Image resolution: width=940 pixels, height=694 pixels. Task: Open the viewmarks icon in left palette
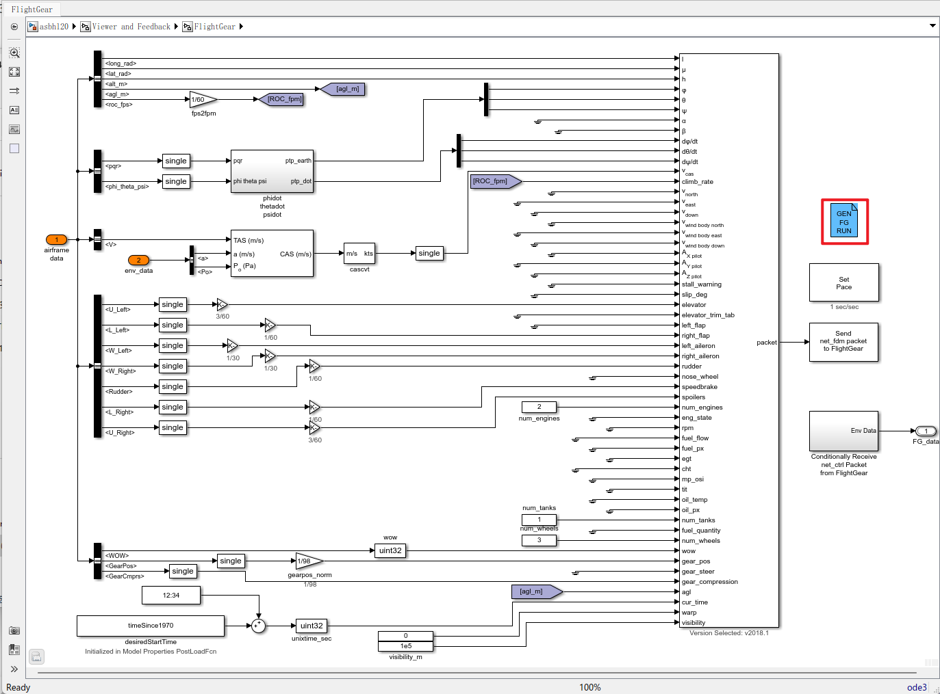(14, 650)
